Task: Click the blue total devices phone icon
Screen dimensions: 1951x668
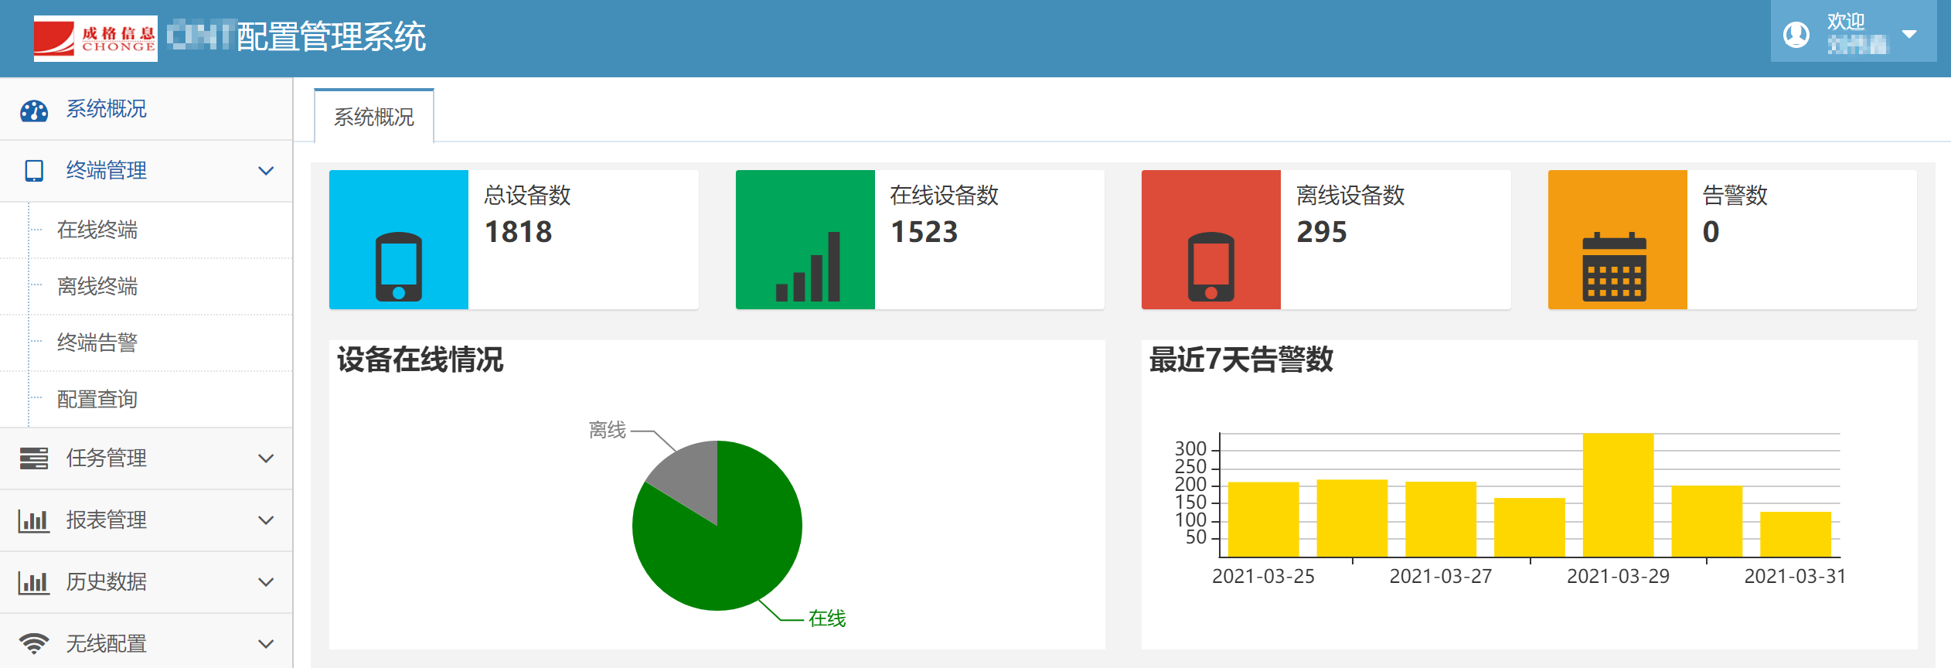Action: pyautogui.click(x=398, y=266)
